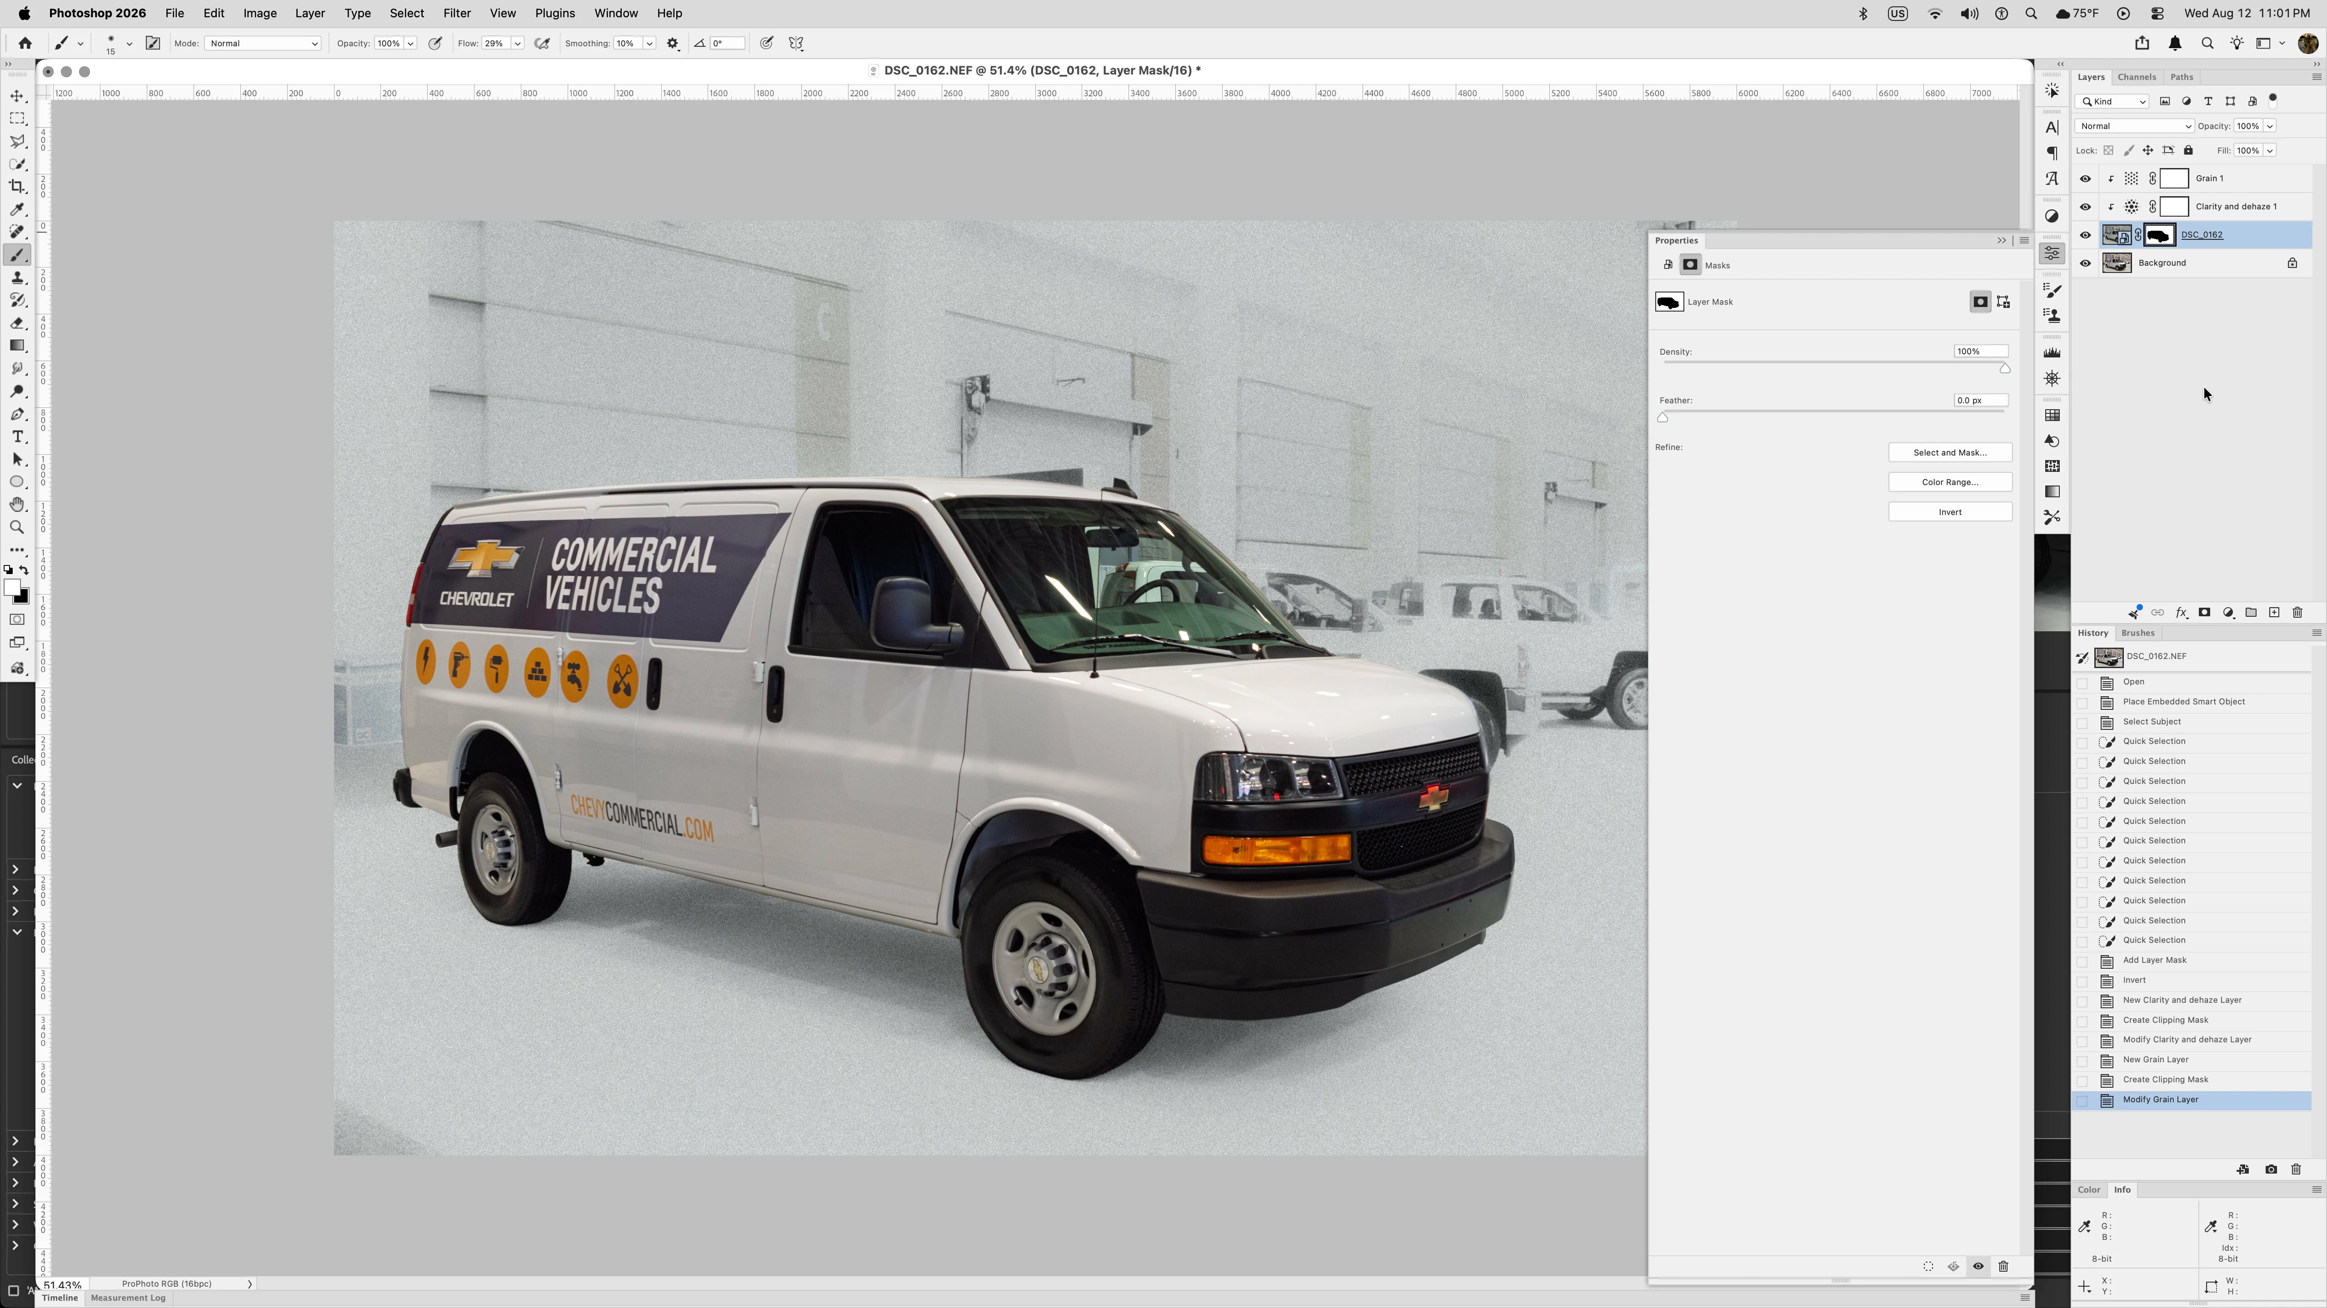Load selection from mask in Properties
2327x1308 pixels.
(1928, 1268)
